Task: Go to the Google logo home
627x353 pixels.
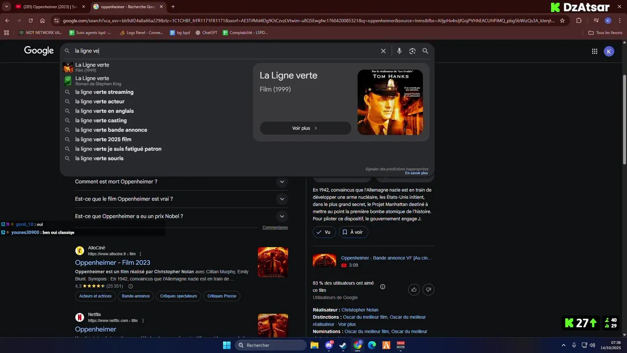Action: (39, 51)
